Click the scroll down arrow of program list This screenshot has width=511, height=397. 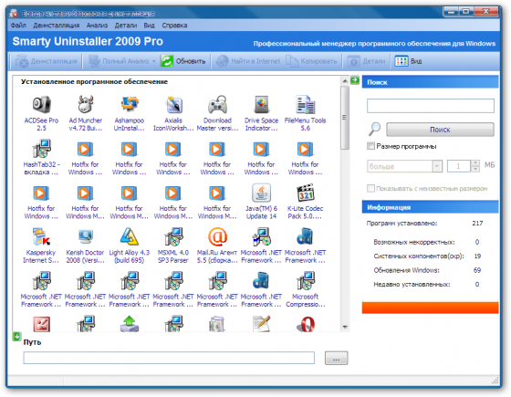(345, 327)
